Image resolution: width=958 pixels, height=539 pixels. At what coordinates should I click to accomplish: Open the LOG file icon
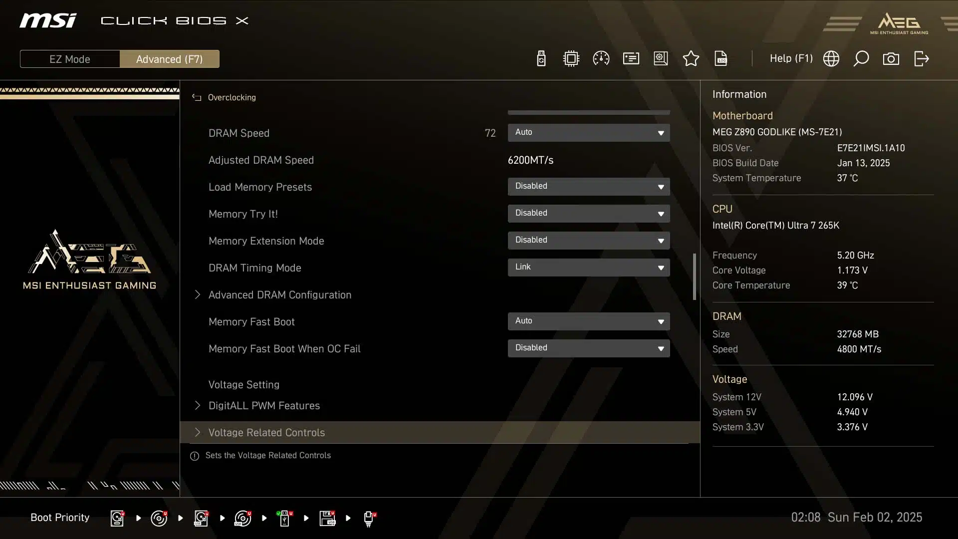pyautogui.click(x=720, y=59)
